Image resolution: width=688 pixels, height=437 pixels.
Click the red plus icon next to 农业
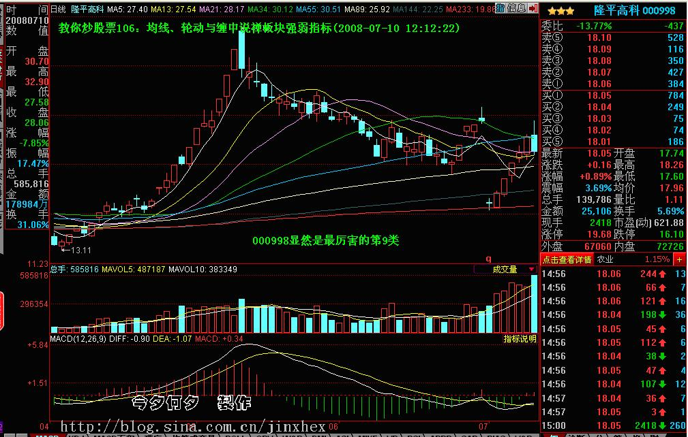pyautogui.click(x=679, y=259)
